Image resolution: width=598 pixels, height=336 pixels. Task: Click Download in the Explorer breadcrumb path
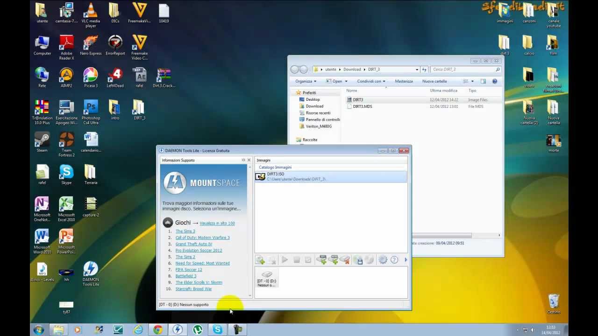click(352, 70)
